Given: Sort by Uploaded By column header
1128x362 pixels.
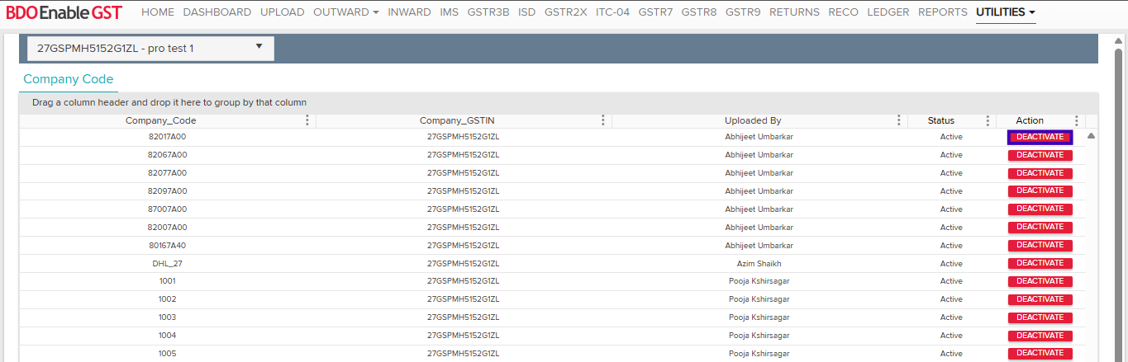Looking at the screenshot, I should coord(753,120).
